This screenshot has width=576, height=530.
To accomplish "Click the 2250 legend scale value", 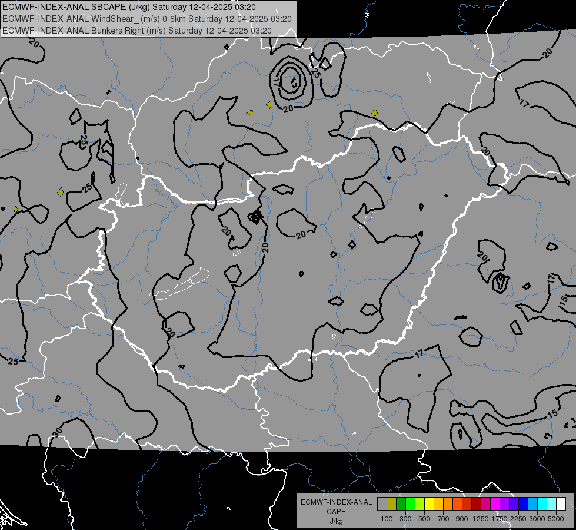I will (x=519, y=519).
